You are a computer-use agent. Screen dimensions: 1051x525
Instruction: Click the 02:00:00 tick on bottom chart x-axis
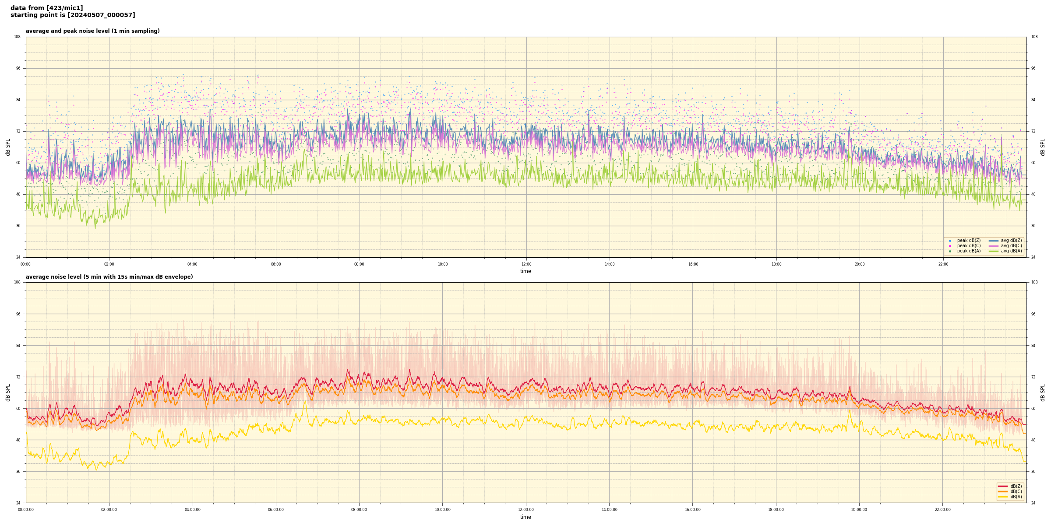tap(109, 510)
